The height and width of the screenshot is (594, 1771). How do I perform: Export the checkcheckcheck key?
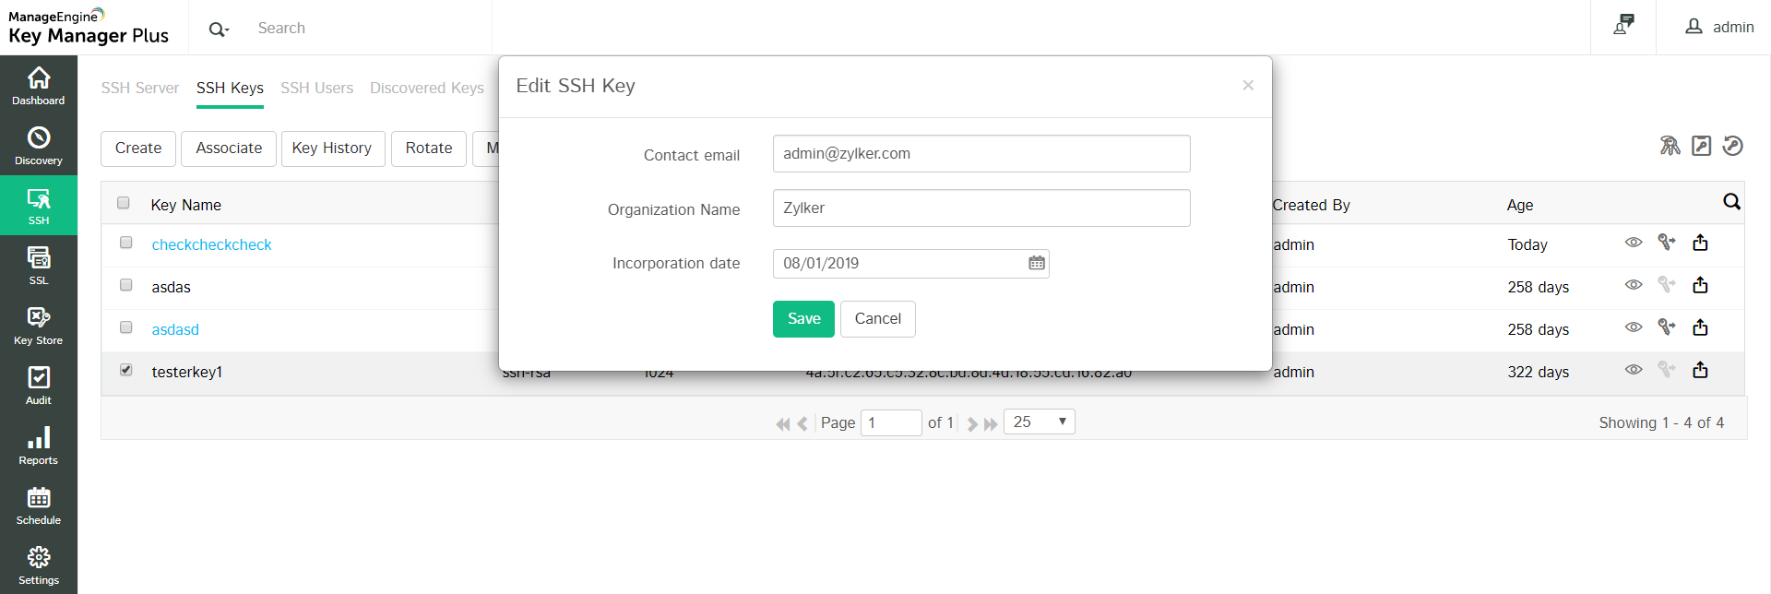[x=1700, y=244]
